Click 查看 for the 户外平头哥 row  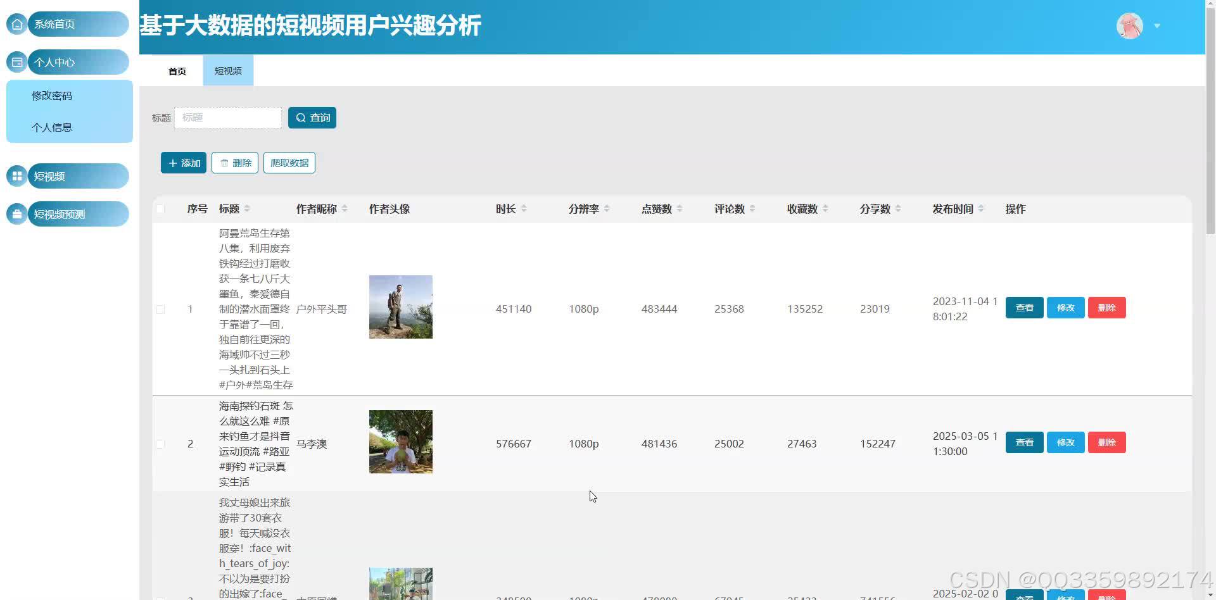tap(1025, 308)
